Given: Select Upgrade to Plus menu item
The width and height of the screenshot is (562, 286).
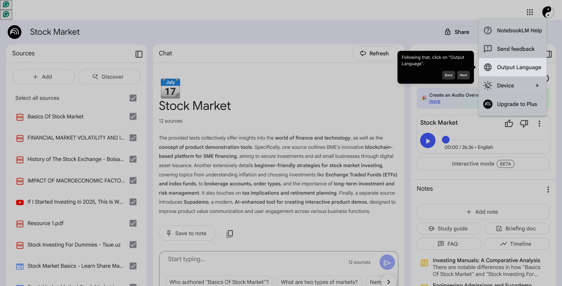Looking at the screenshot, I should [x=513, y=104].
